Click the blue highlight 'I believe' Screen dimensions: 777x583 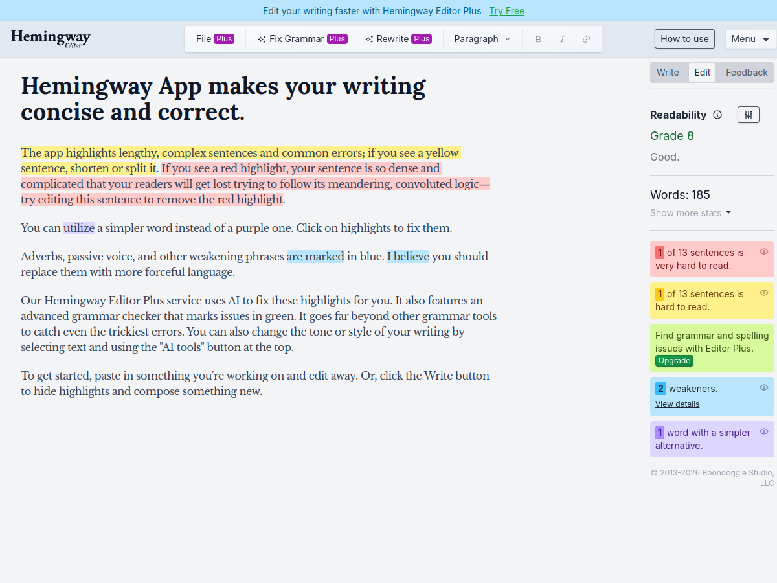click(408, 257)
